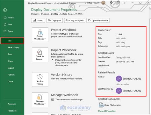Click the OneDrive - Personal breadcrumb segment
The width and height of the screenshot is (151, 115).
(x=40, y=14)
